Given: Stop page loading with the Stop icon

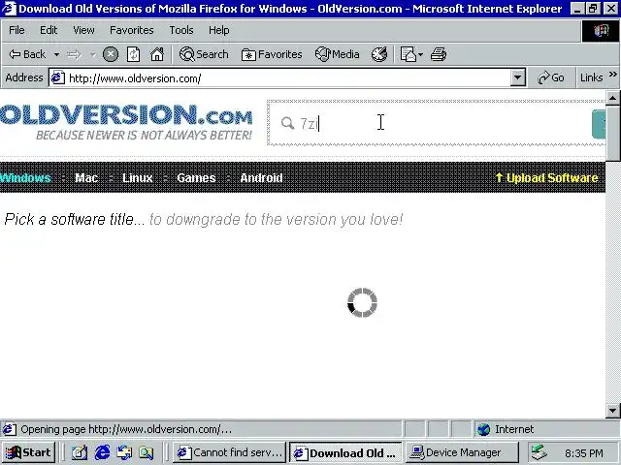Looking at the screenshot, I should [111, 54].
